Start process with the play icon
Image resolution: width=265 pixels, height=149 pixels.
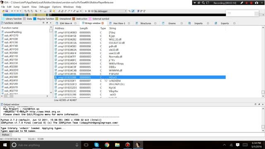(86, 11)
